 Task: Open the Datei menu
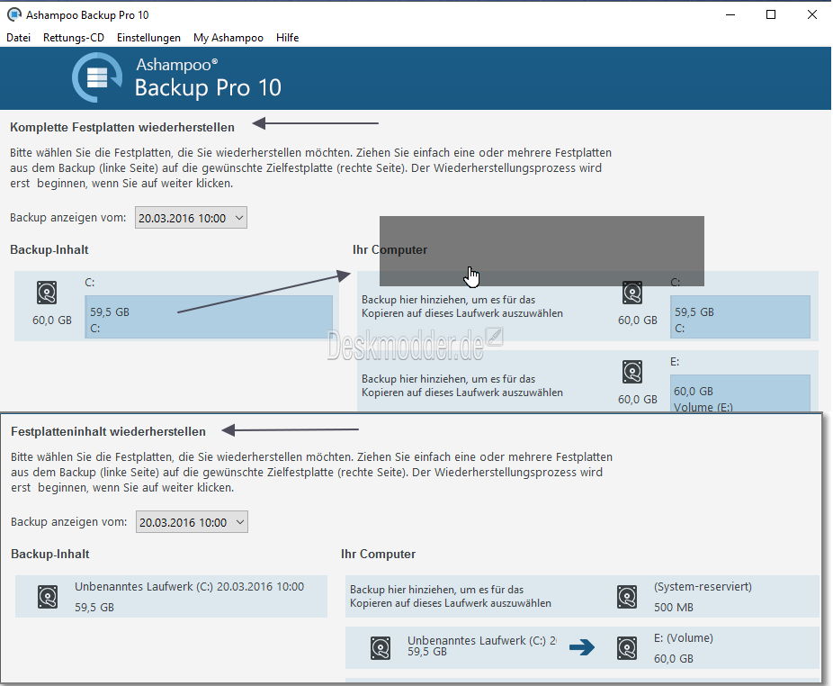[x=19, y=38]
